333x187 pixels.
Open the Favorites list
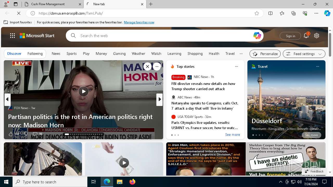point(282,13)
